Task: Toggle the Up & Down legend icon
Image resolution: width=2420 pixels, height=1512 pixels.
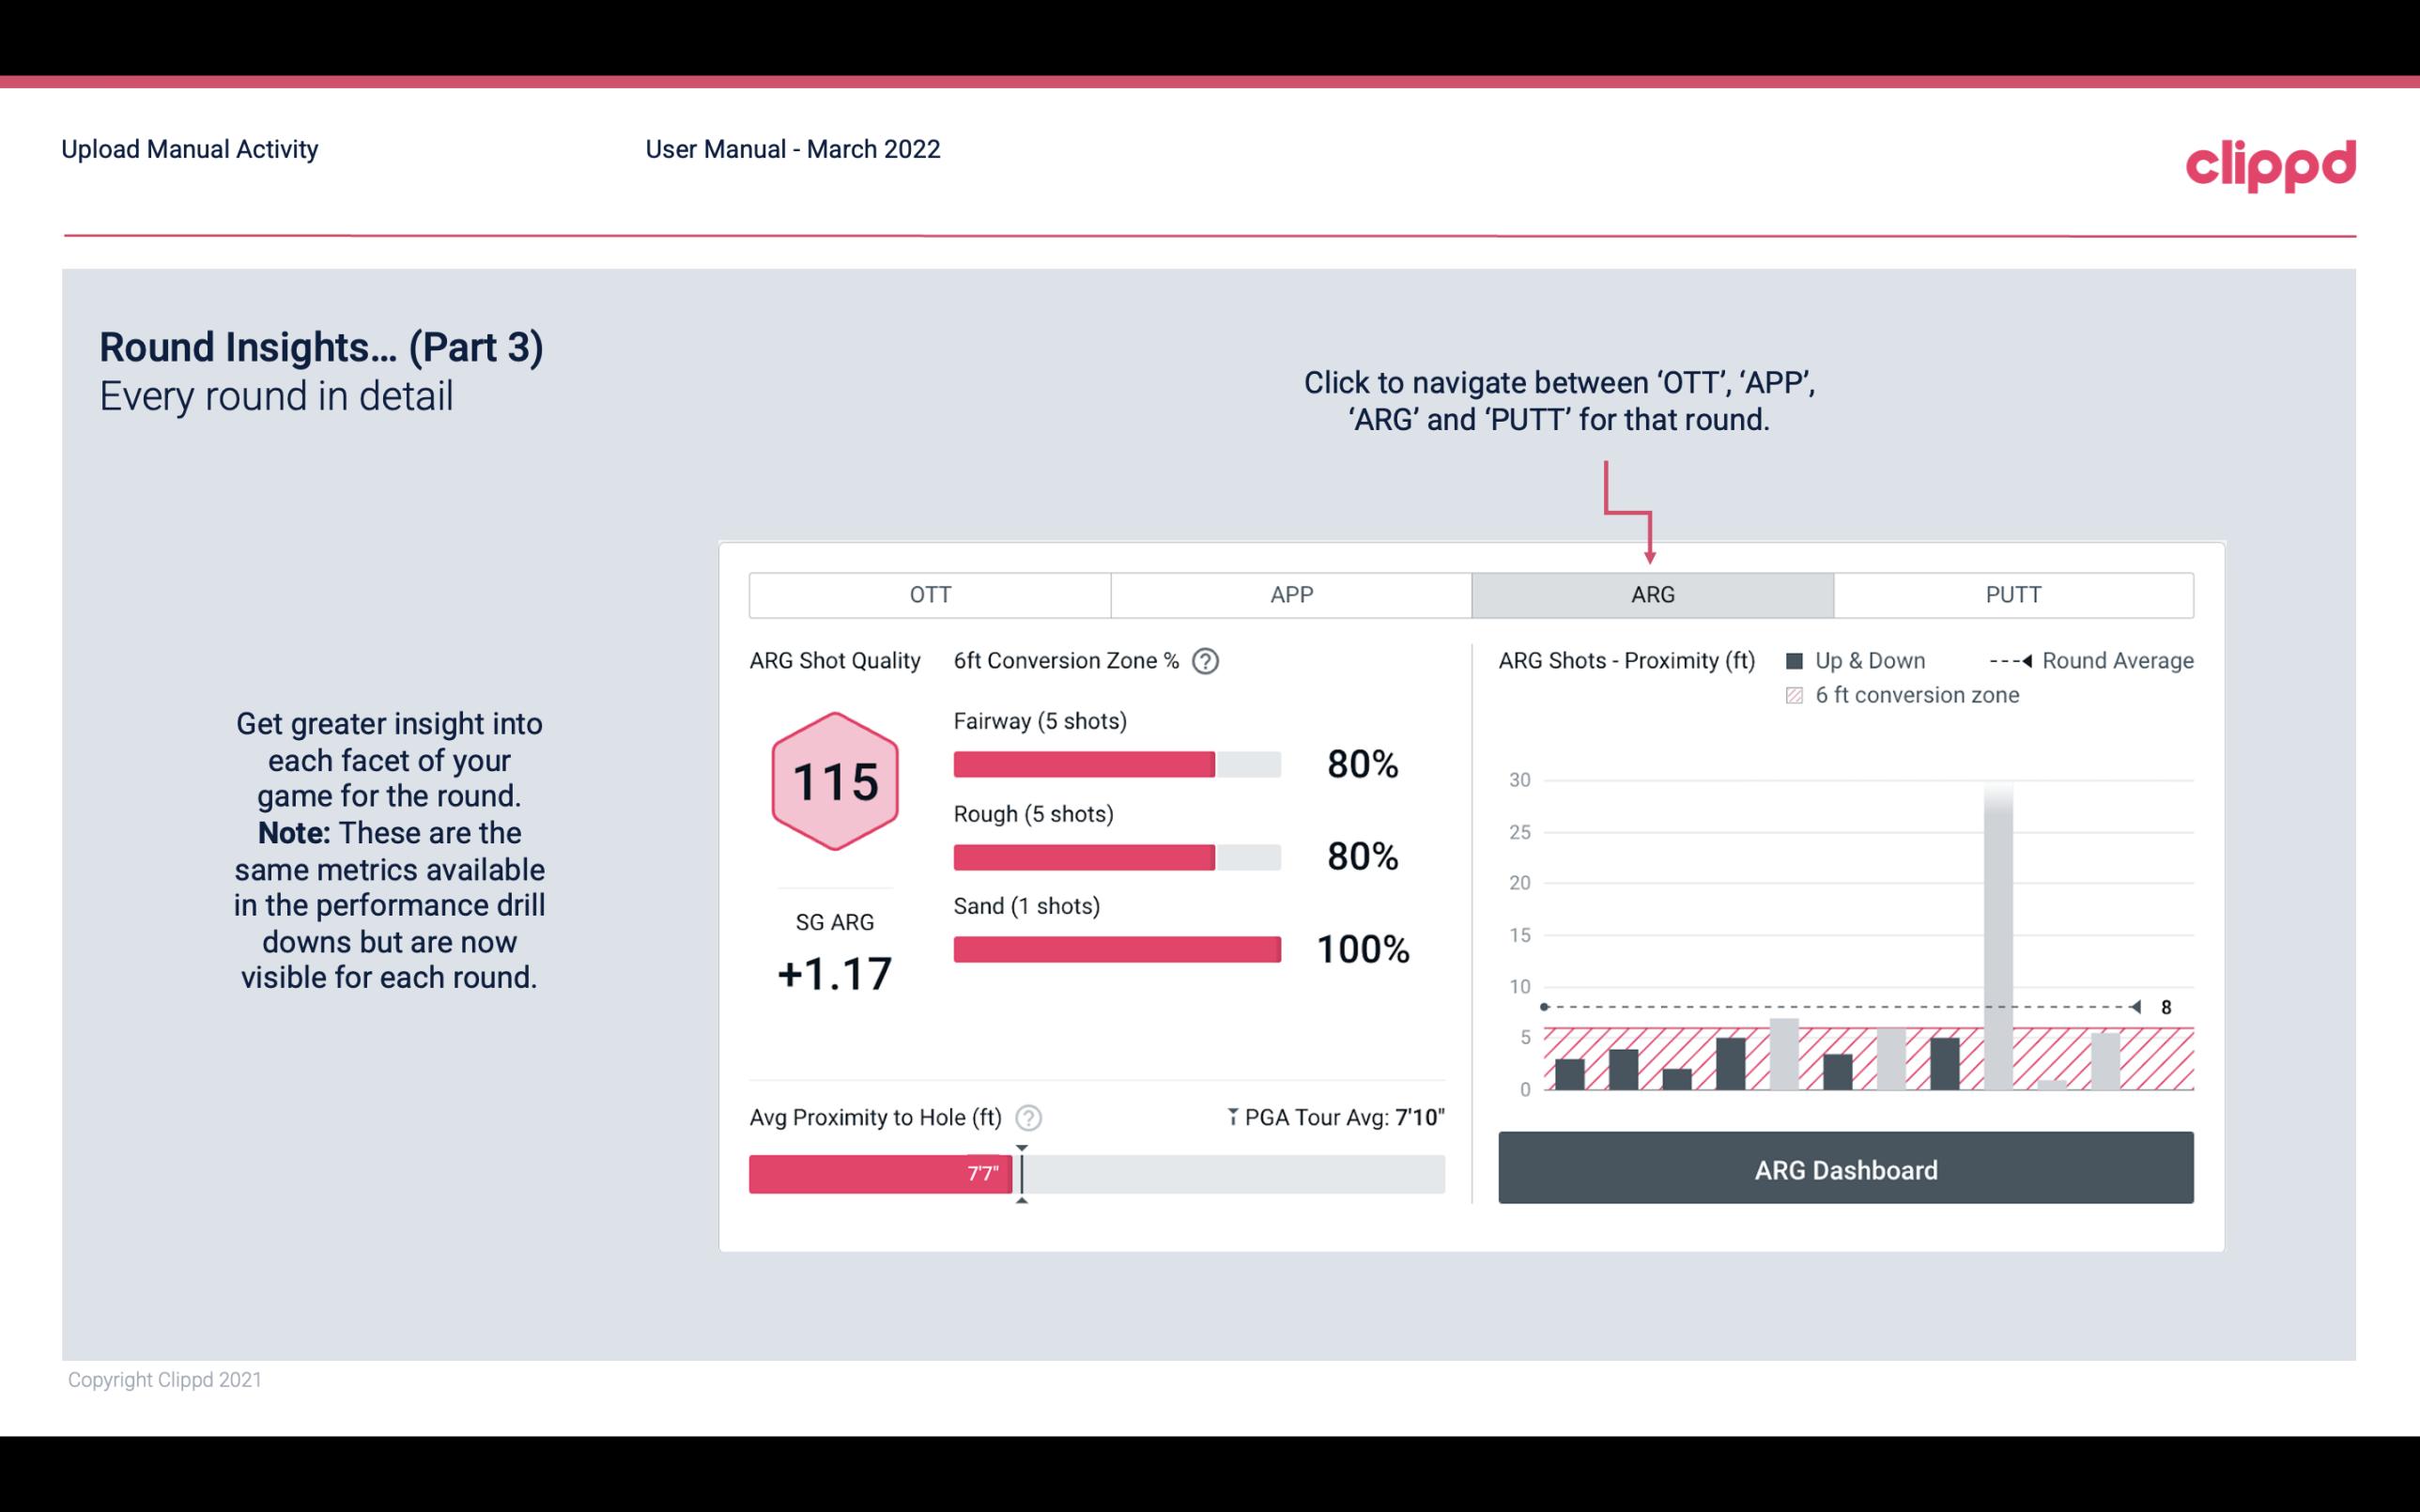Action: point(1798,660)
